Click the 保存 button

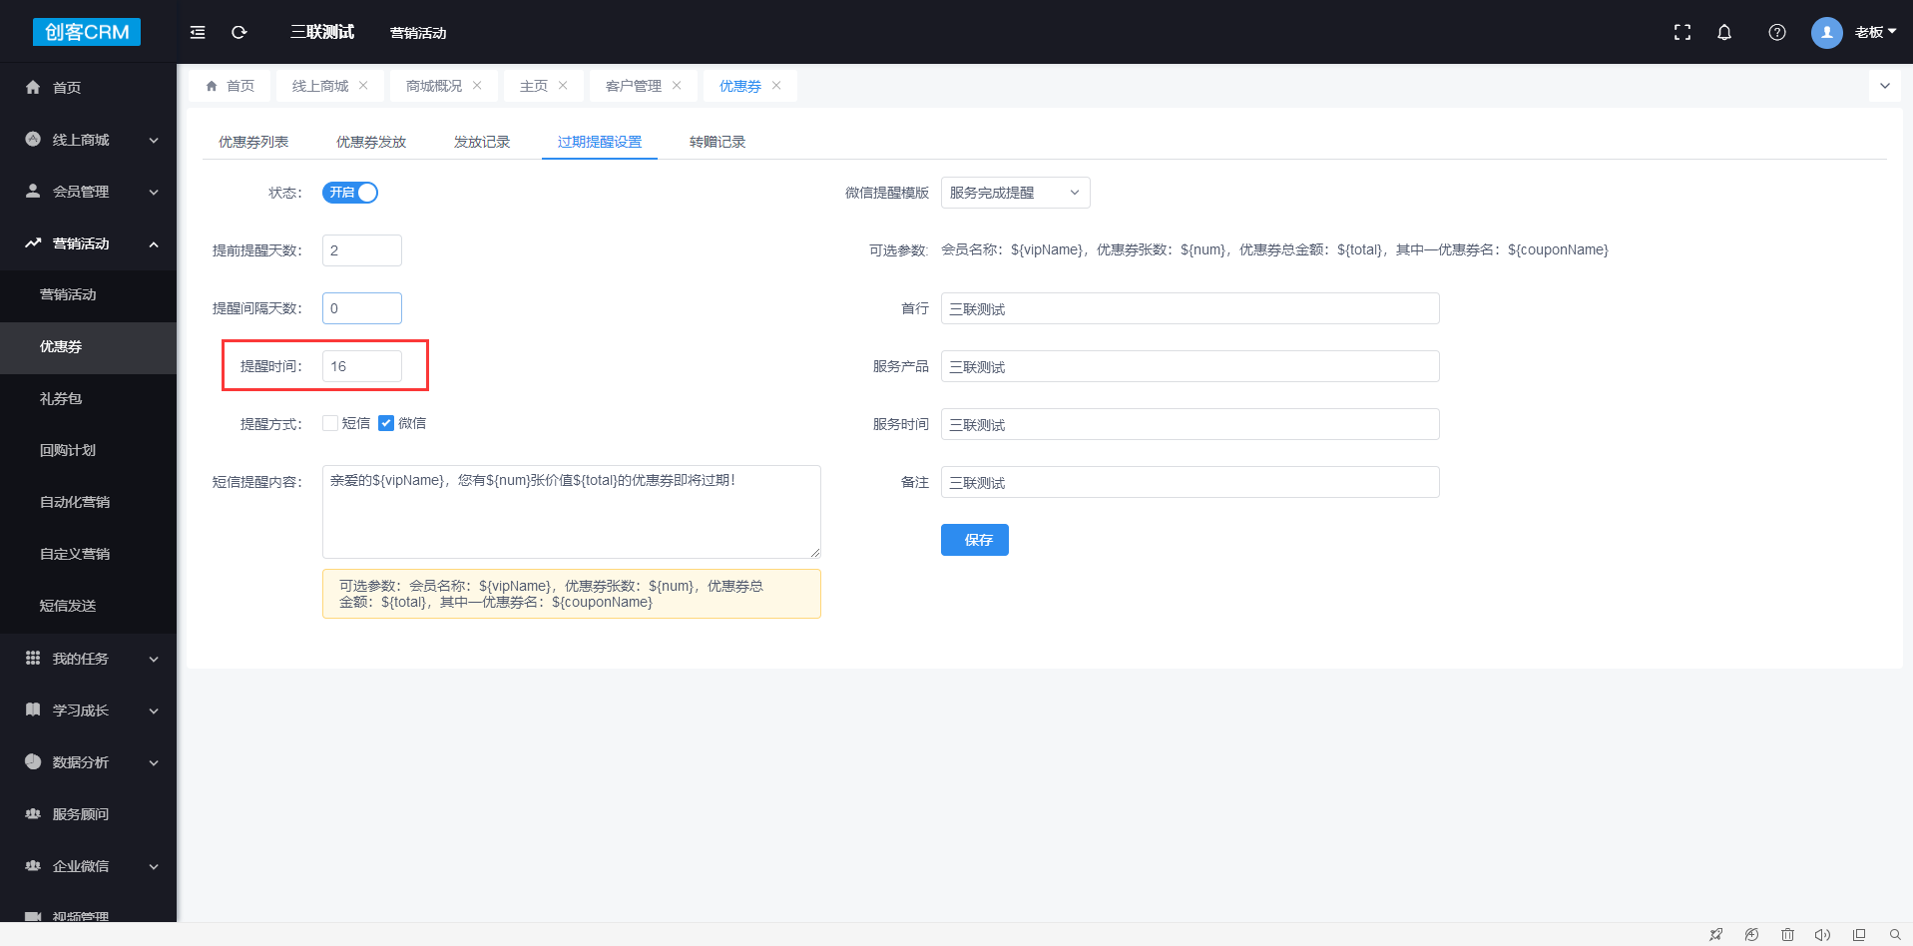(975, 540)
